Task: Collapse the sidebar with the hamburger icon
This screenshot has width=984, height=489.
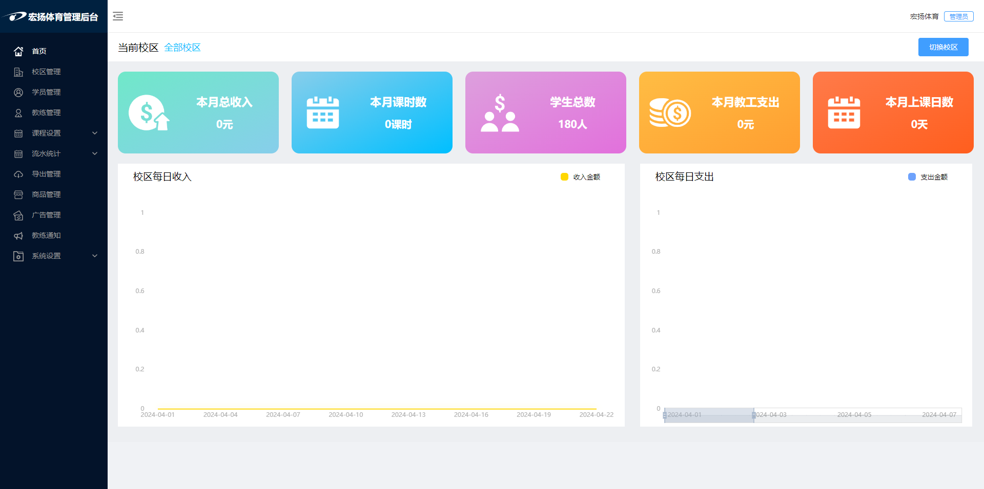Action: point(118,16)
